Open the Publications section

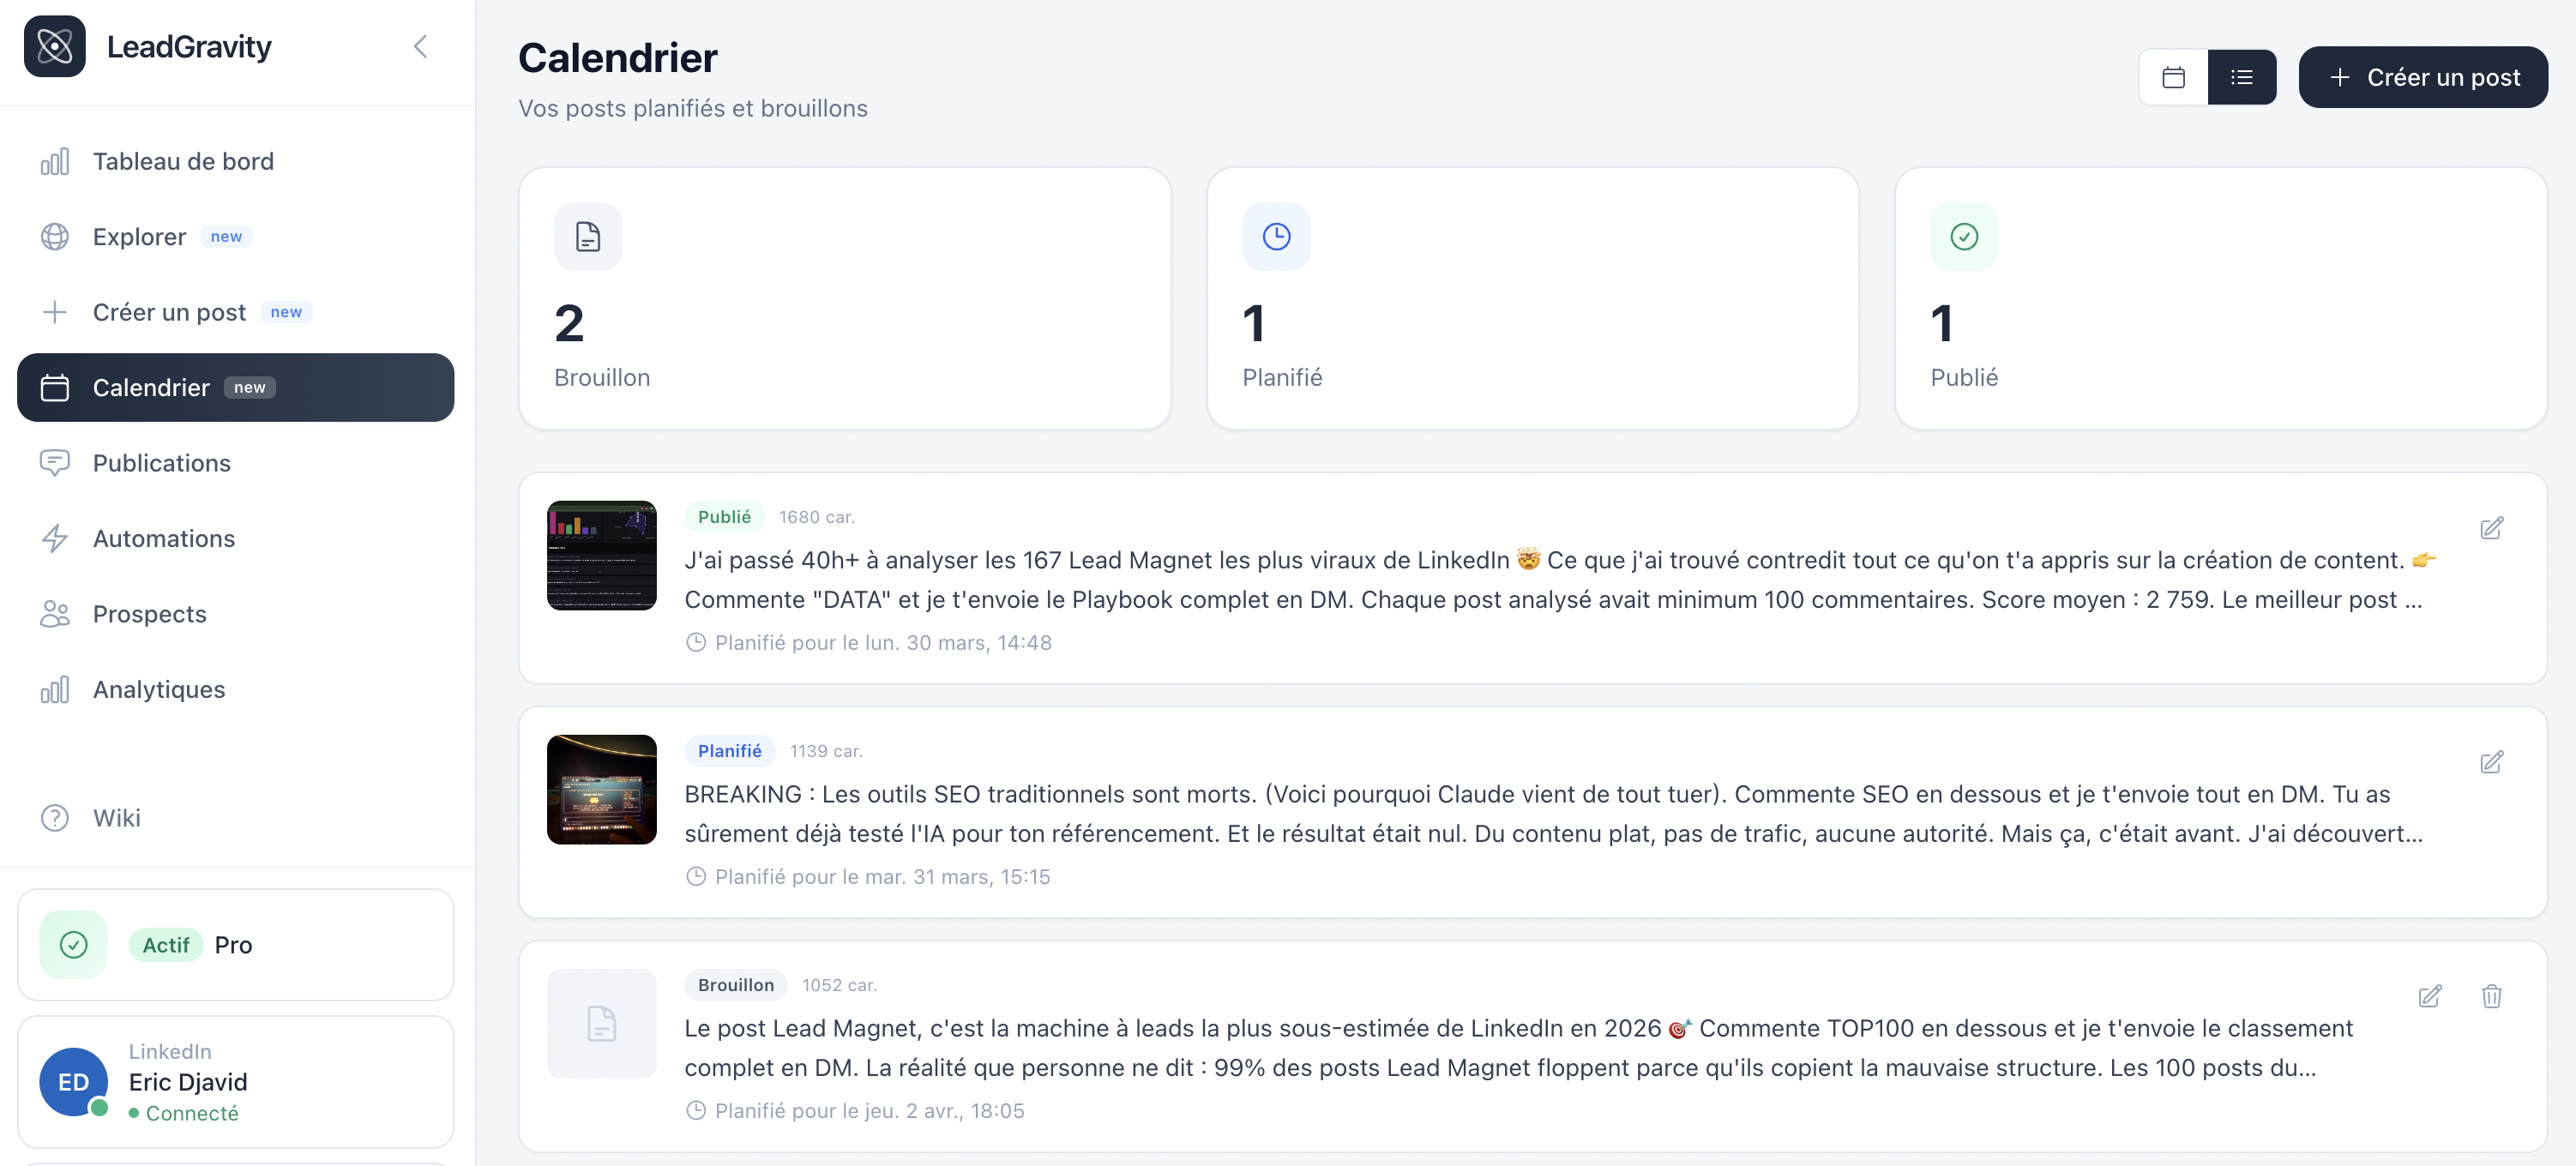pyautogui.click(x=162, y=463)
